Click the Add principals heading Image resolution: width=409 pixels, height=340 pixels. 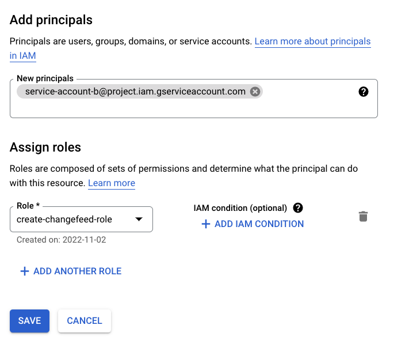(x=51, y=20)
